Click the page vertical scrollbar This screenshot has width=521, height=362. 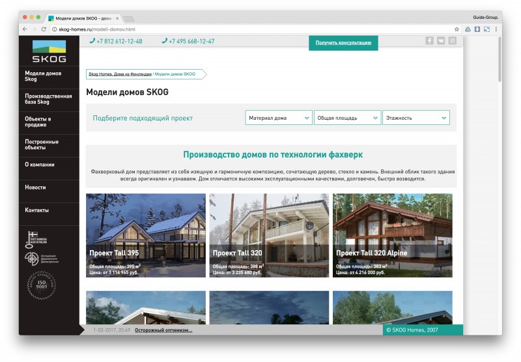point(500,60)
